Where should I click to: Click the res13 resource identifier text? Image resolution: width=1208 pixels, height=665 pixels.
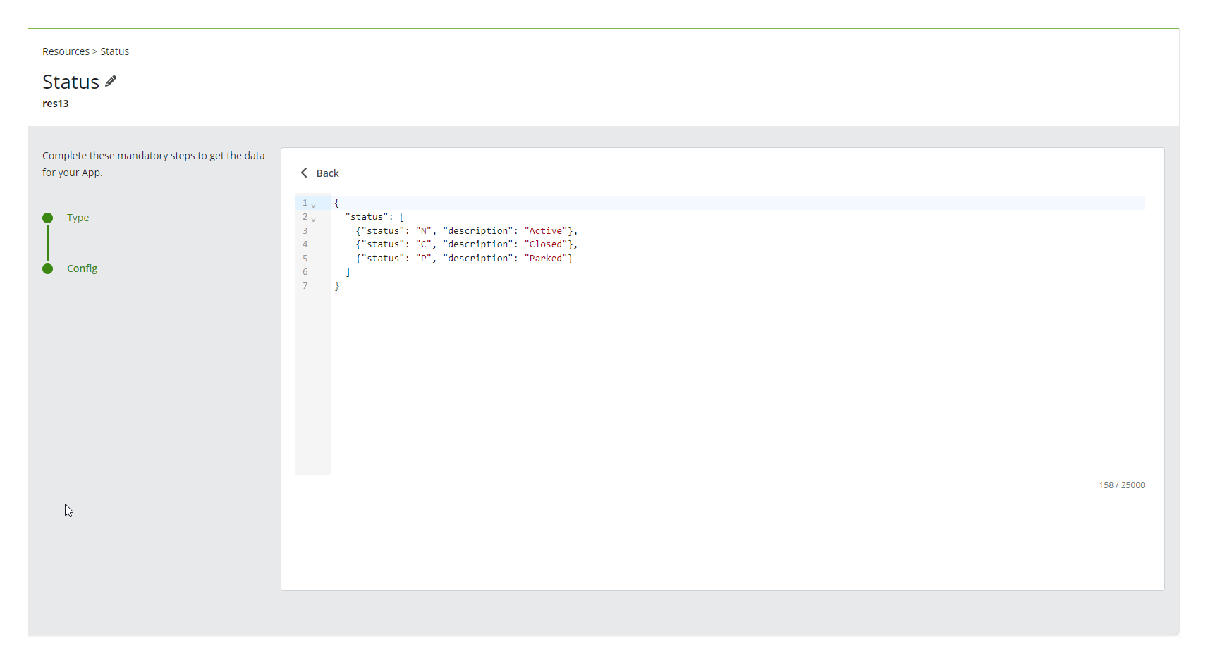[x=55, y=104]
